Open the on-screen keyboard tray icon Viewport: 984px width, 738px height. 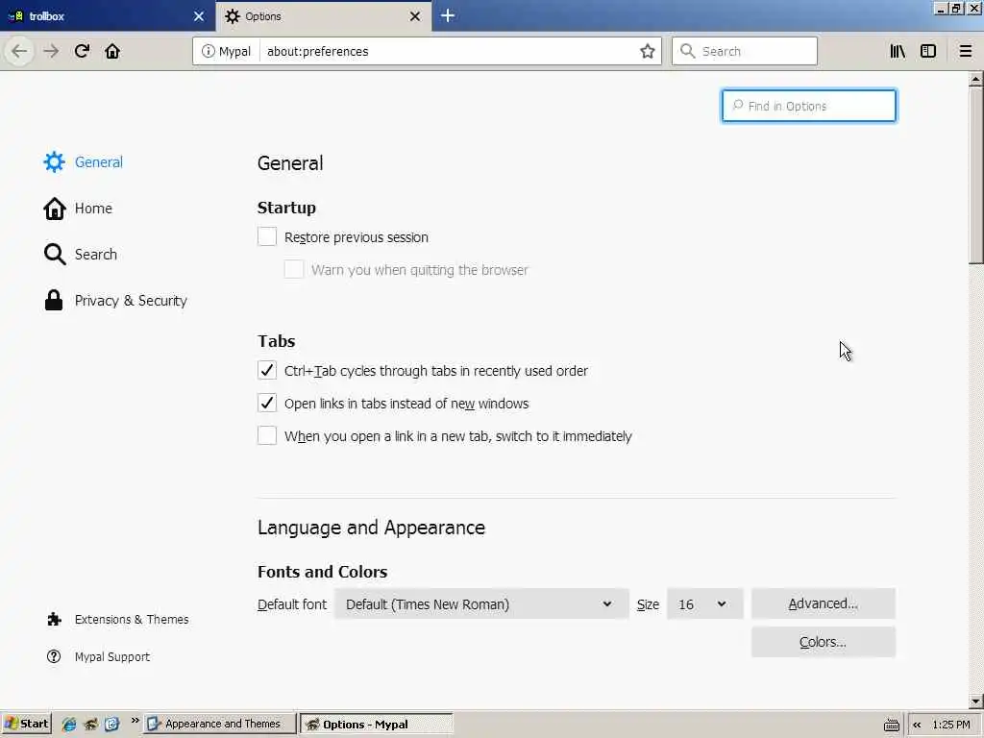point(891,725)
